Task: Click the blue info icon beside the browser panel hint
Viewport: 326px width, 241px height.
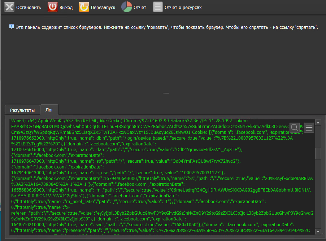Action: (x=12, y=27)
